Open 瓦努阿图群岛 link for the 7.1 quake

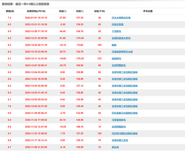[x=119, y=66]
